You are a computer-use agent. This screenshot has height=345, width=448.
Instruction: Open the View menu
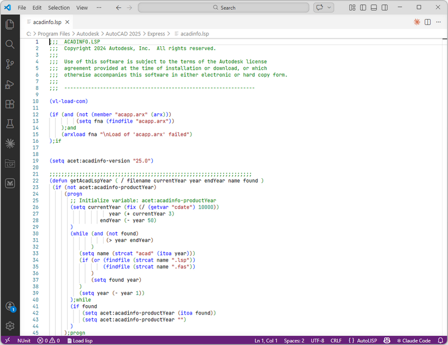pyautogui.click(x=82, y=8)
